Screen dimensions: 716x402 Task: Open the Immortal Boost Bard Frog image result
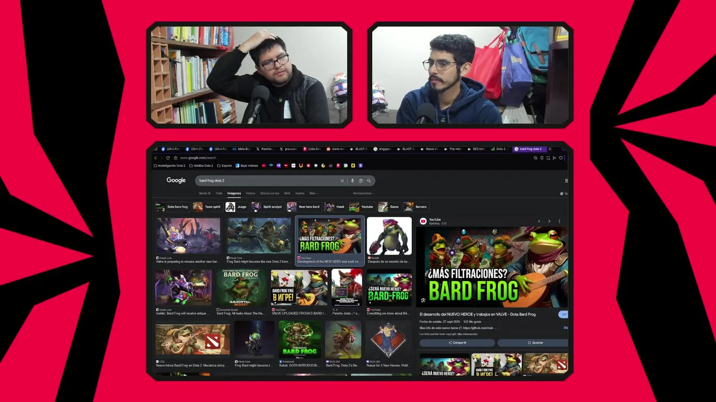(241, 292)
